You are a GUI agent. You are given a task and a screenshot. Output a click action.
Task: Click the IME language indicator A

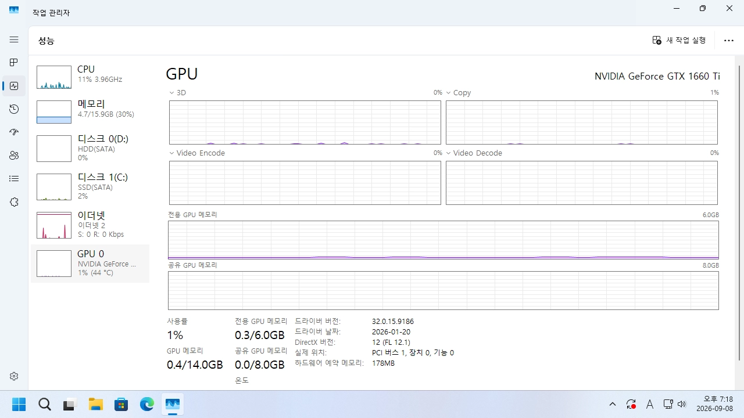click(x=650, y=404)
